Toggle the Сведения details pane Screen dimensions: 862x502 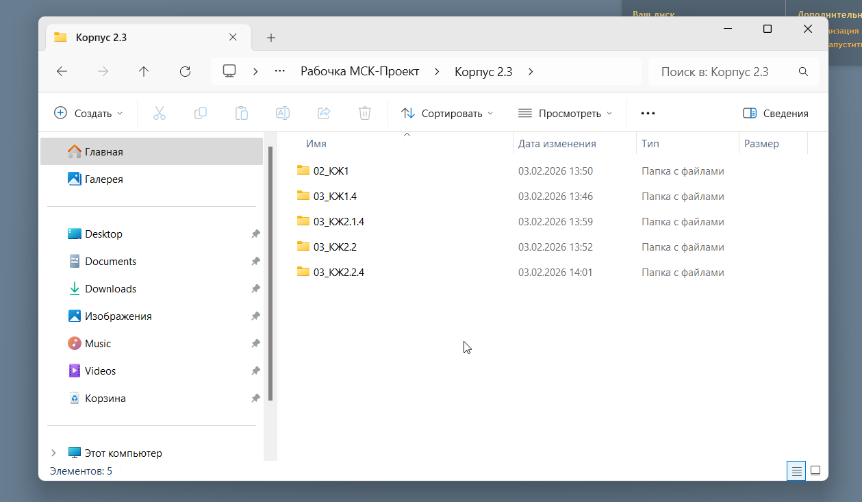click(x=776, y=113)
